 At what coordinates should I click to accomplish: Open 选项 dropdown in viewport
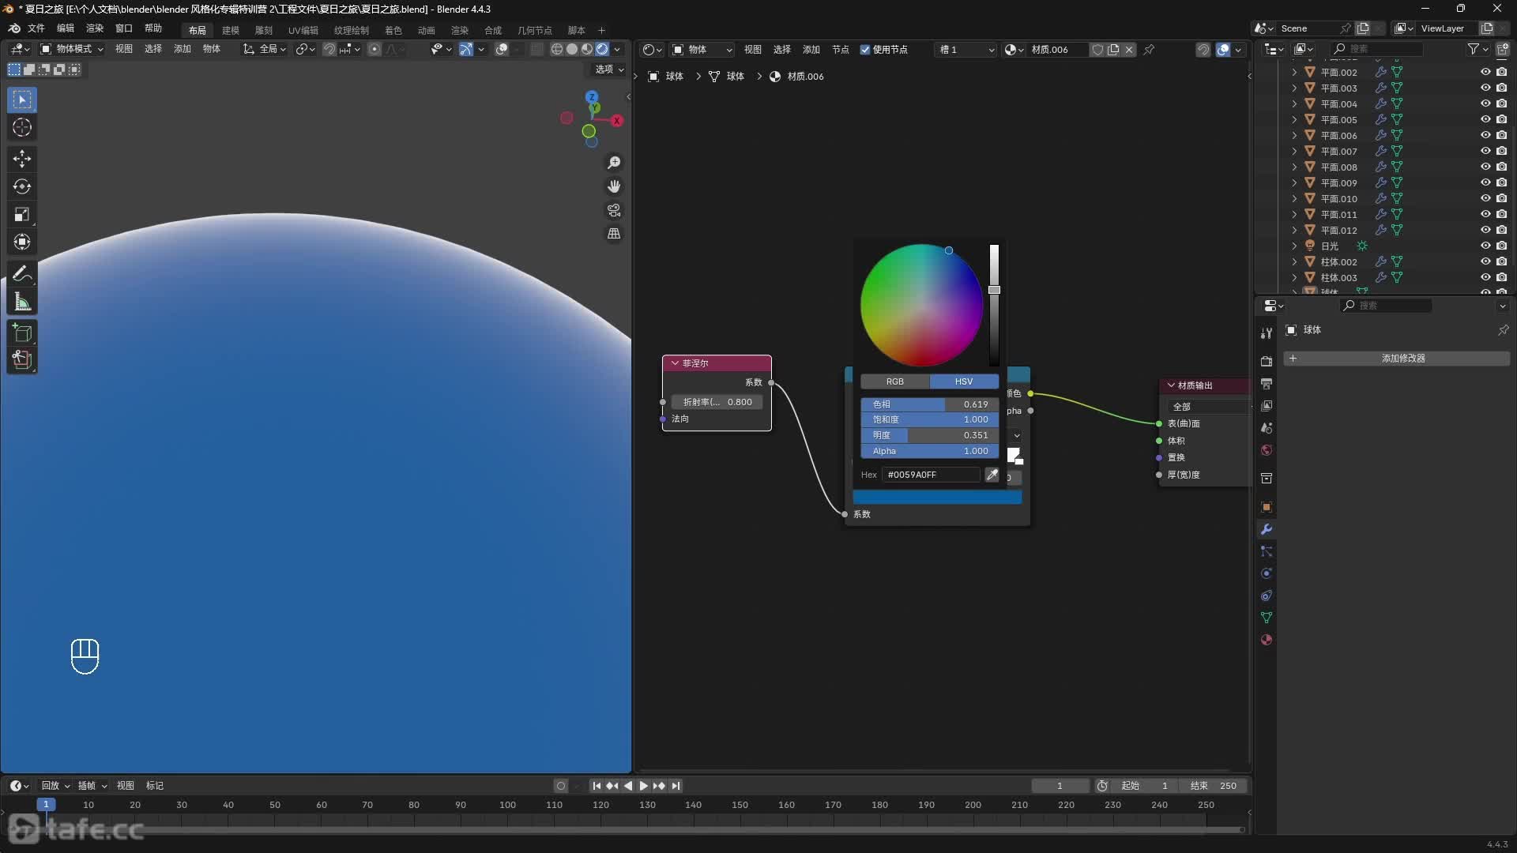[x=609, y=70]
